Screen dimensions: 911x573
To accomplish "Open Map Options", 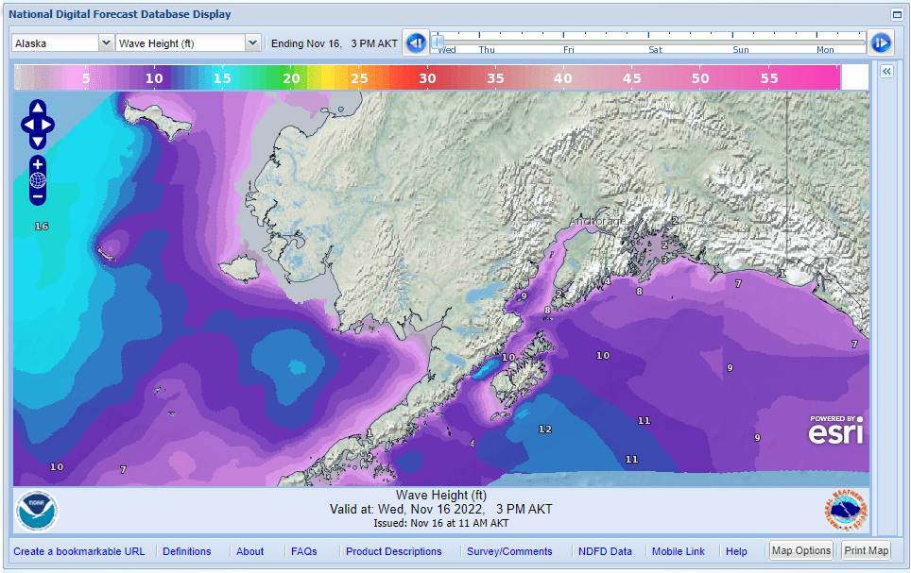I will (x=800, y=550).
